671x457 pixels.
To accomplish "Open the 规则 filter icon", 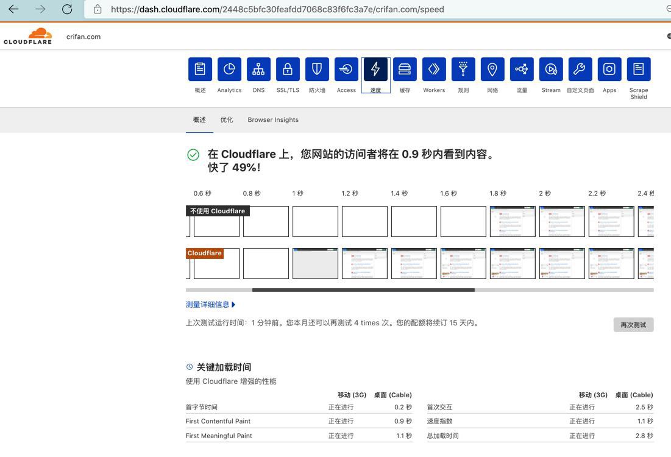I will tap(463, 69).
